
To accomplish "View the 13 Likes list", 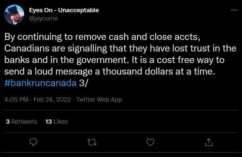I will coord(56,122).
